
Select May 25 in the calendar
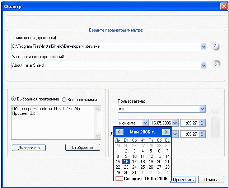tap(142, 167)
